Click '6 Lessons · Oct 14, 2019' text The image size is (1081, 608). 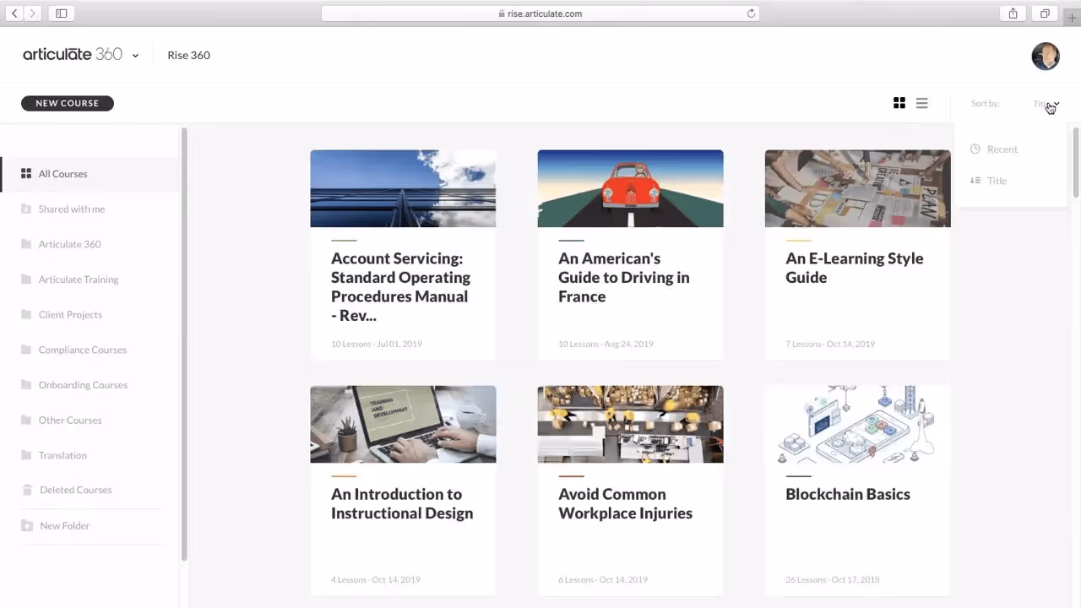coord(603,579)
